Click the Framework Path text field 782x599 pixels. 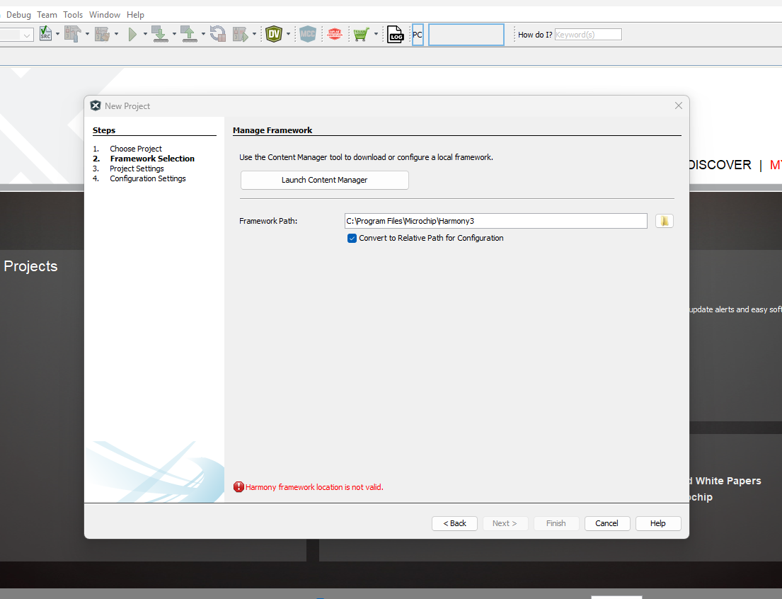tap(495, 221)
